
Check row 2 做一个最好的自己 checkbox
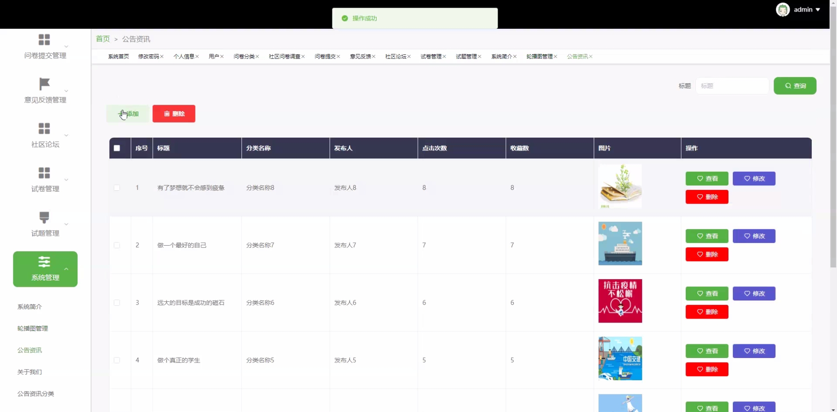(x=117, y=245)
